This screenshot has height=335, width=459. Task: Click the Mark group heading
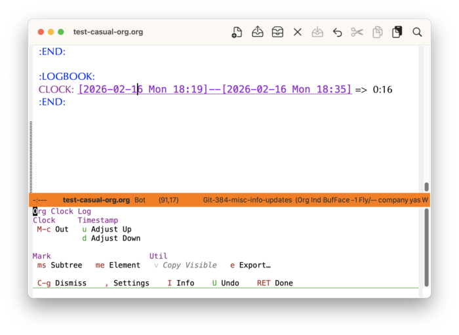(41, 256)
